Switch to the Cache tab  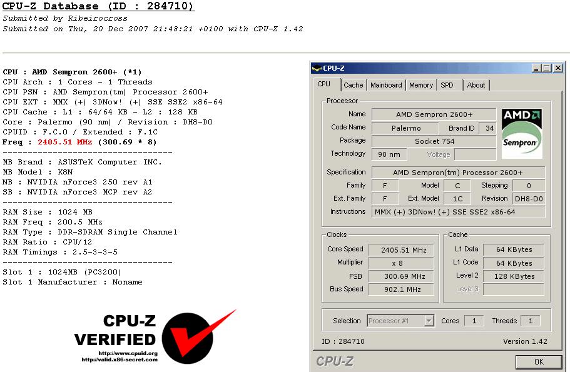pyautogui.click(x=354, y=85)
